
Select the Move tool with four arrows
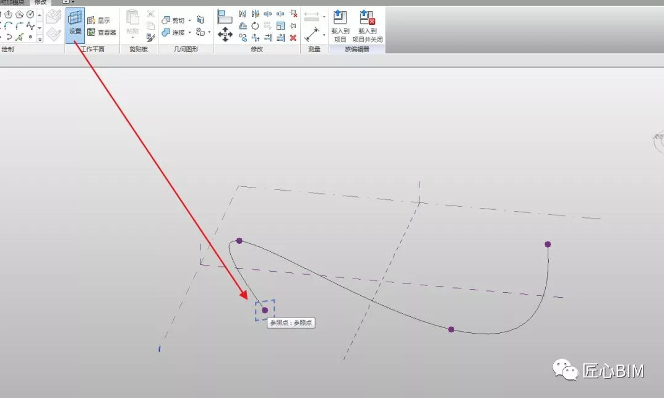(225, 35)
